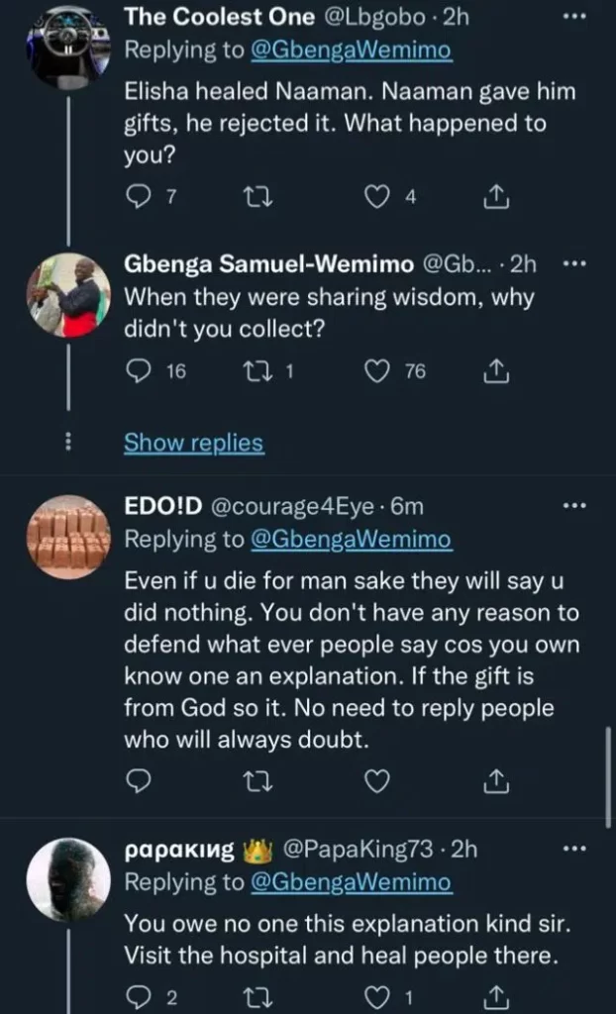Like EDO!D's reply tweet
Image resolution: width=616 pixels, height=1014 pixels.
375,782
